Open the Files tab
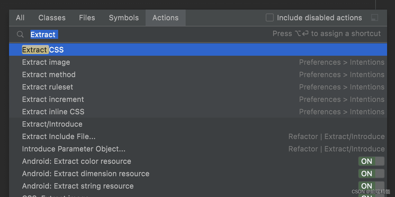The height and width of the screenshot is (197, 395). point(87,17)
